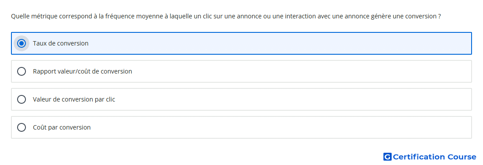The width and height of the screenshot is (483, 165).
Task: Click the empty circle beside Coût par conversion
Action: (21, 127)
